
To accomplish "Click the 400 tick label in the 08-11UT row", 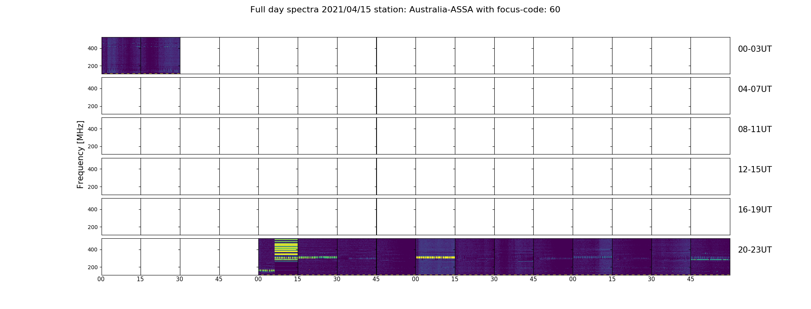I will tap(93, 129).
